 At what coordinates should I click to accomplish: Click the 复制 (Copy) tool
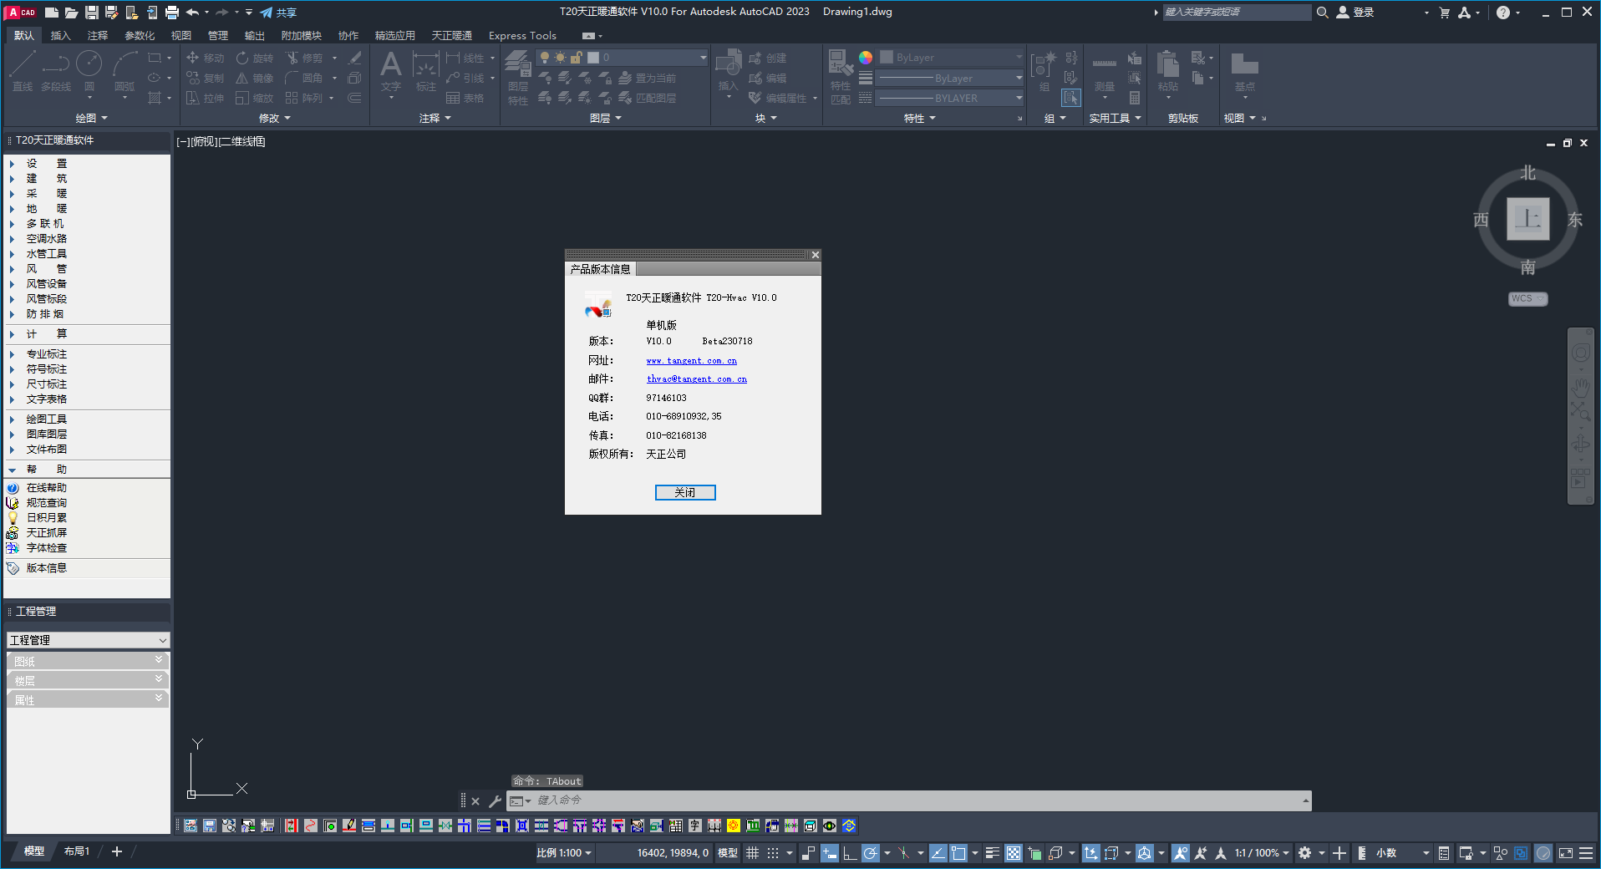pos(206,78)
